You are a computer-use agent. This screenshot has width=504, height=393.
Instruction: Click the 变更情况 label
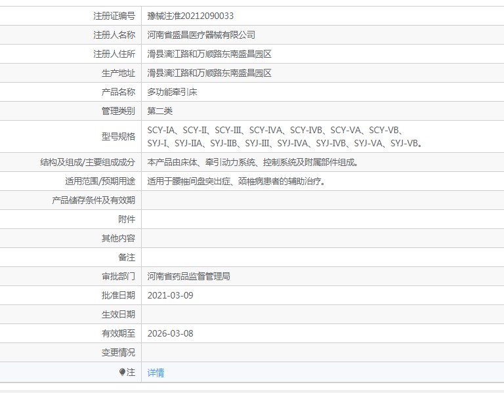point(118,352)
